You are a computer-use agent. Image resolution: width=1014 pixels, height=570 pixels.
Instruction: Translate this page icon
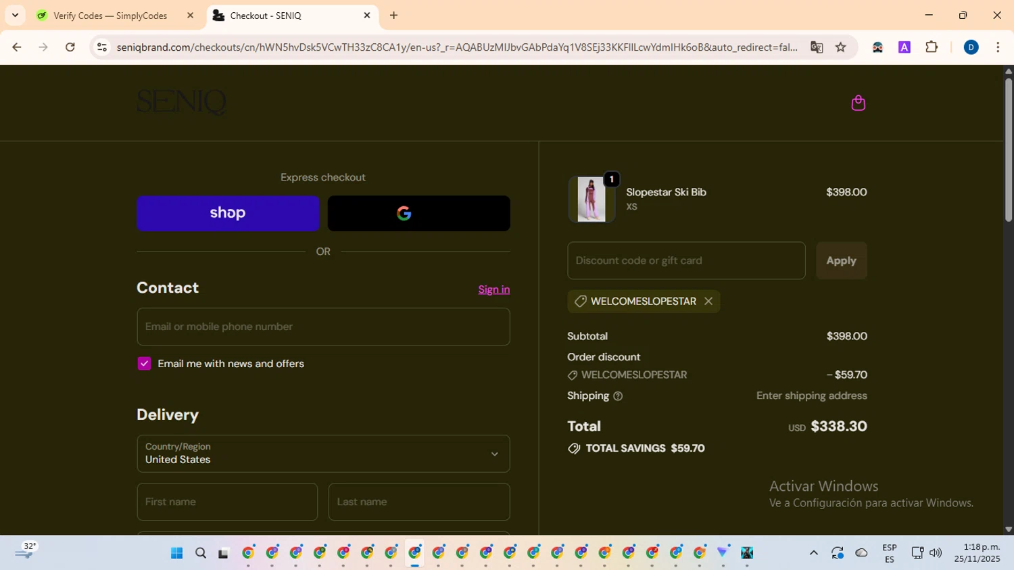coord(817,47)
